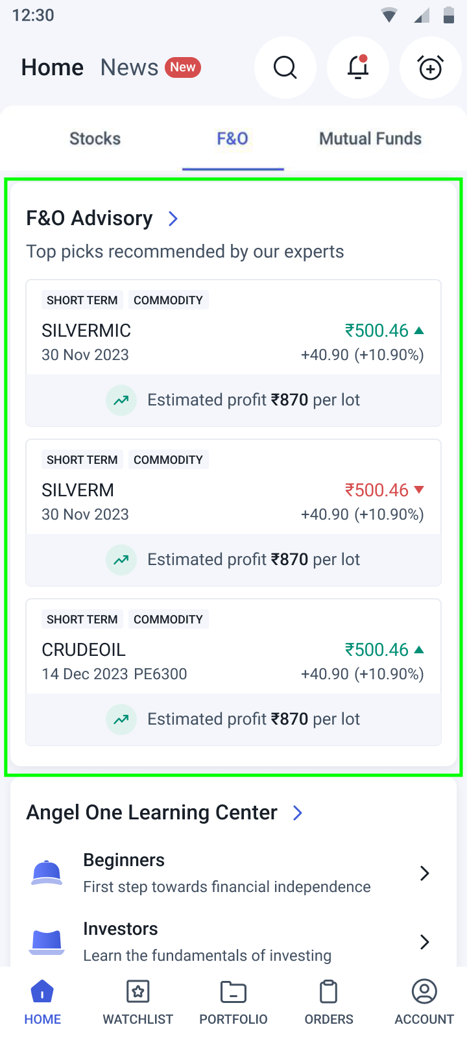Expand F&O Advisory with the chevron
The height and width of the screenshot is (1038, 467).
[173, 219]
